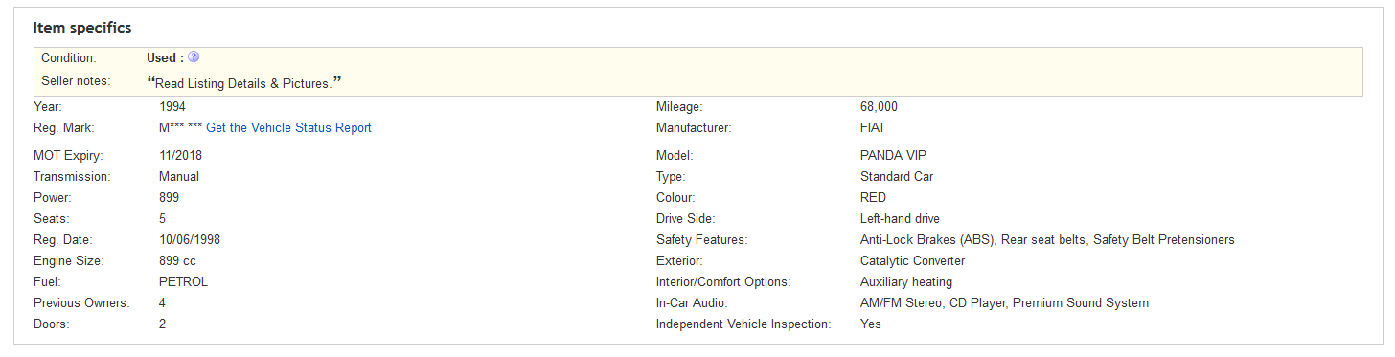The height and width of the screenshot is (357, 1395).
Task: Click the help icon beside Used condition
Action: (x=194, y=57)
